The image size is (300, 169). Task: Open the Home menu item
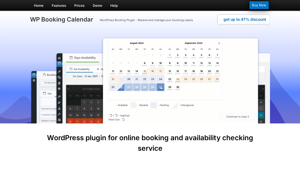click(x=39, y=6)
